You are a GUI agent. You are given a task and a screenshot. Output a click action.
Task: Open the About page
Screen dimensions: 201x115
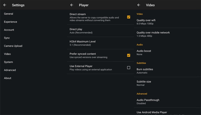(8, 78)
